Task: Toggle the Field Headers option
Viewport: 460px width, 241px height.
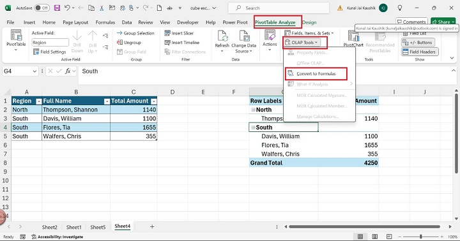Action: pos(420,52)
